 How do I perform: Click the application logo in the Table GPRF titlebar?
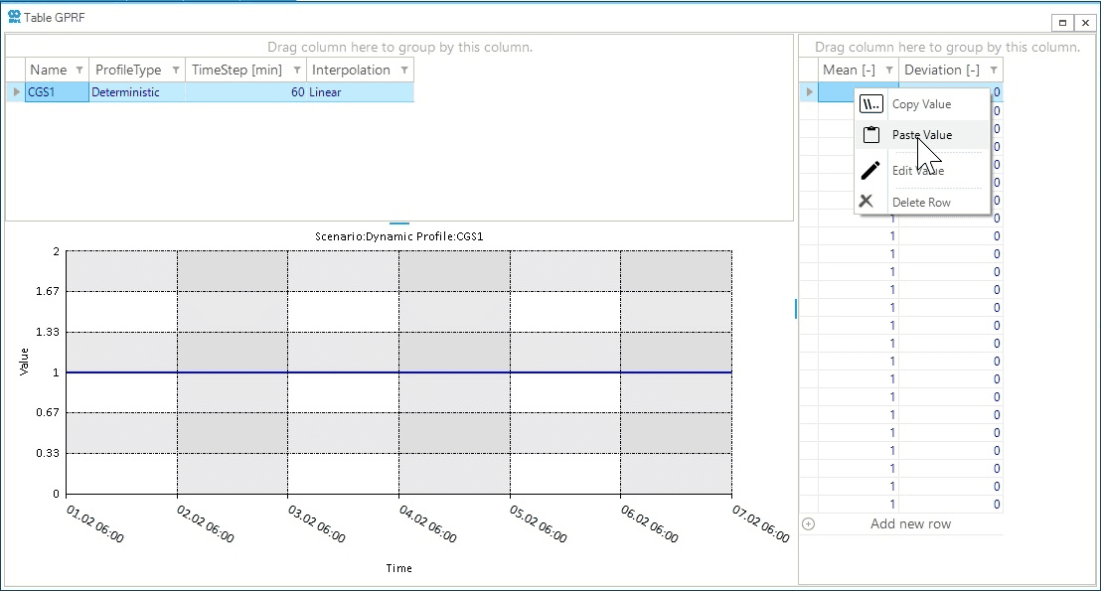pyautogui.click(x=13, y=17)
